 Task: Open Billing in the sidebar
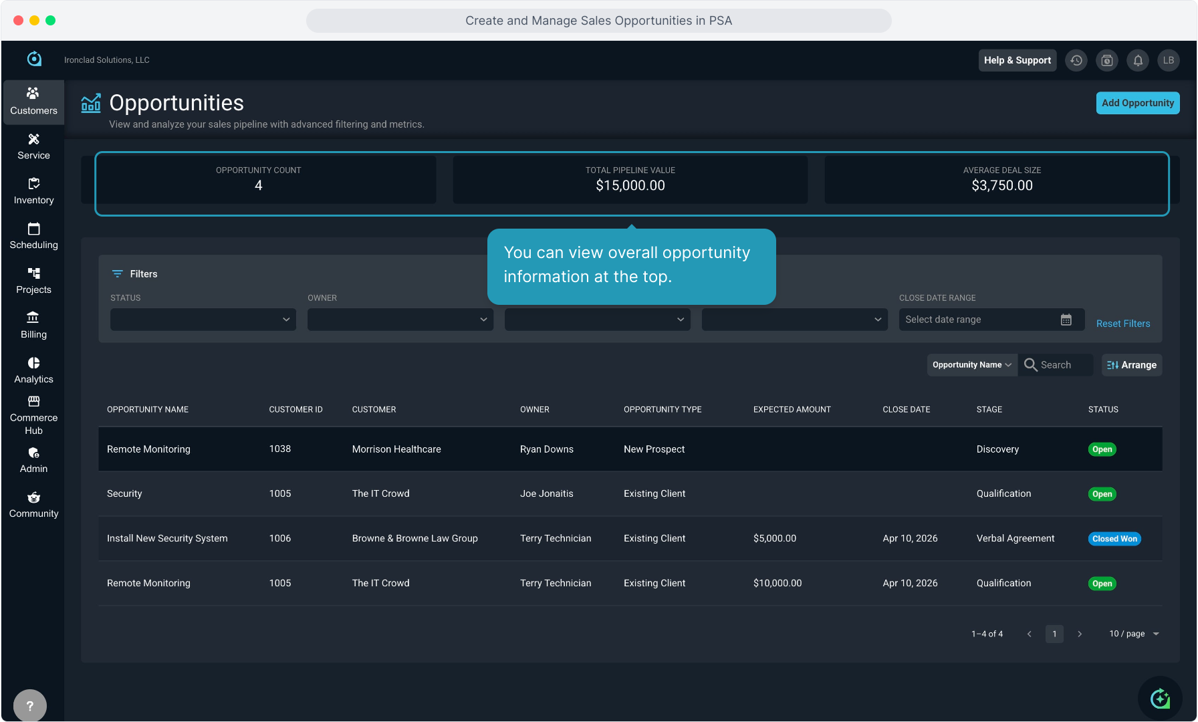(x=33, y=326)
